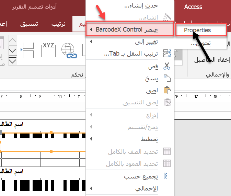Image resolution: width=231 pixels, height=196 pixels.
Task: Open the الإجمالي submenu
Action: pyautogui.click(x=130, y=188)
